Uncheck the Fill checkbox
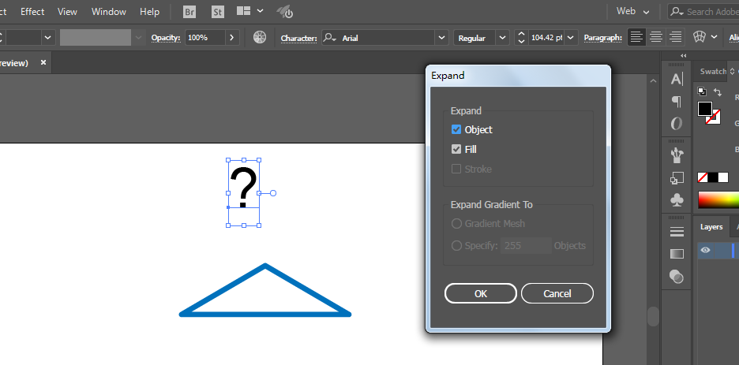 click(x=456, y=149)
